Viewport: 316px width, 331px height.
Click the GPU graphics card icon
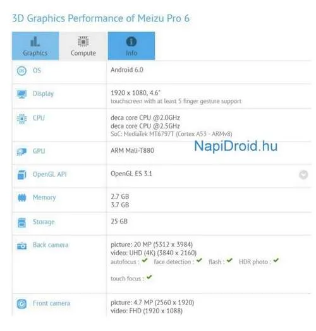[21, 152]
